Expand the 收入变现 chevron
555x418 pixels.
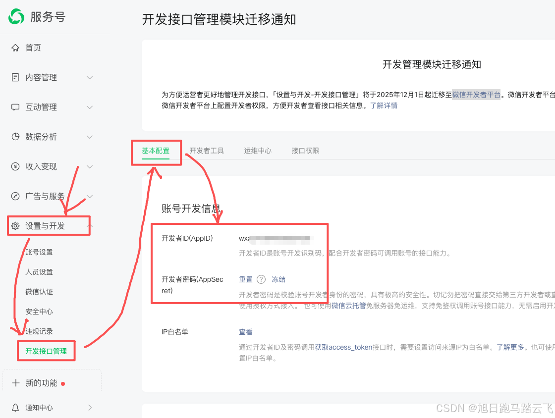tap(90, 166)
